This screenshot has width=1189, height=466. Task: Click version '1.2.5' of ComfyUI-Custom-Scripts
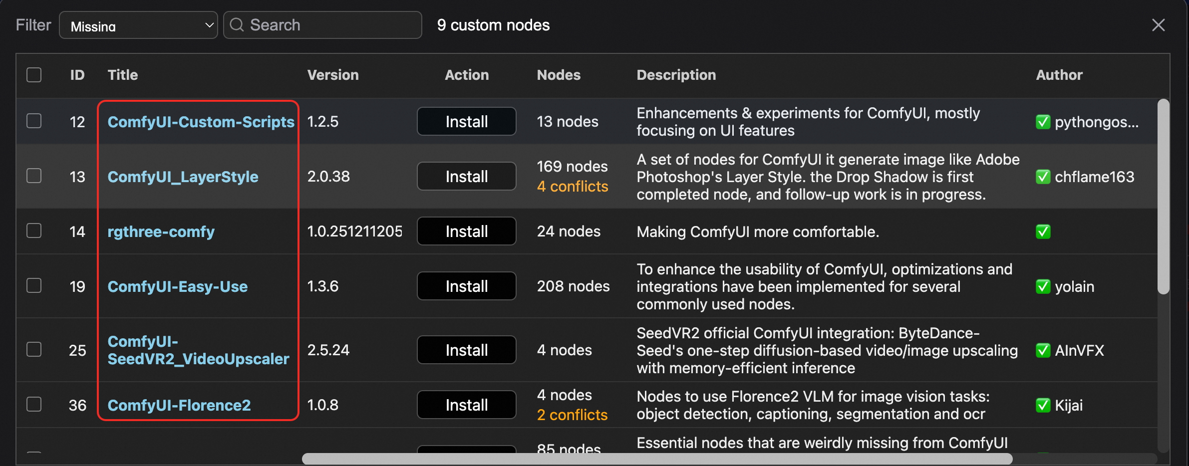(x=323, y=122)
